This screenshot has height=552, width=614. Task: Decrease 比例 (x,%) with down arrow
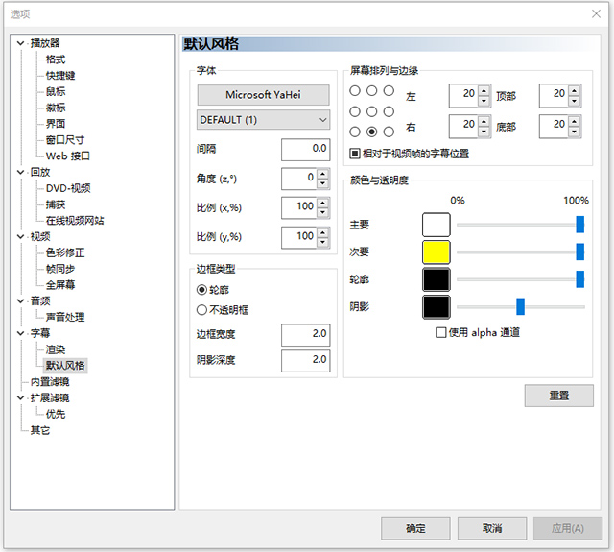pyautogui.click(x=322, y=213)
